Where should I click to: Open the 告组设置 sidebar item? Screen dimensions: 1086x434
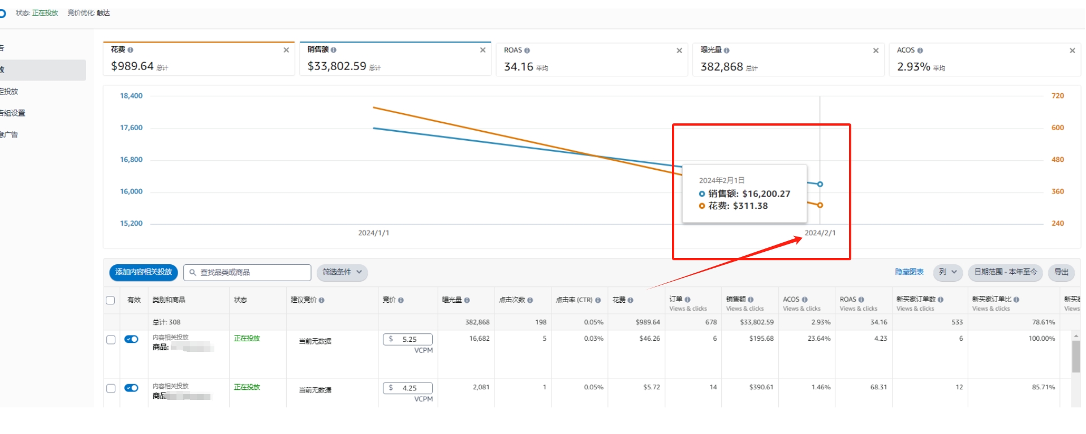tap(12, 113)
